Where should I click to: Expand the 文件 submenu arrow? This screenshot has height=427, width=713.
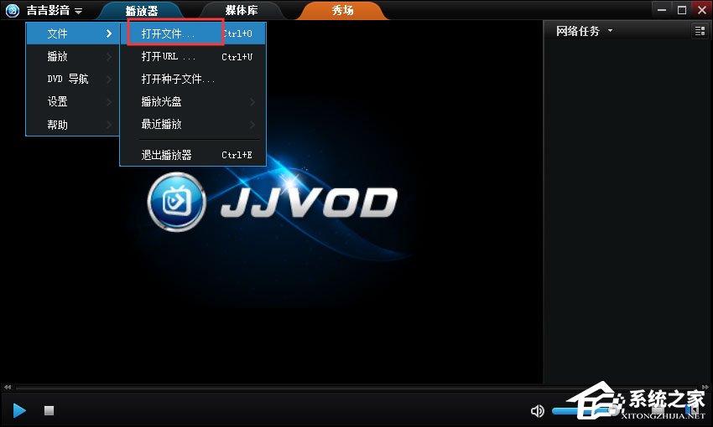coord(109,33)
